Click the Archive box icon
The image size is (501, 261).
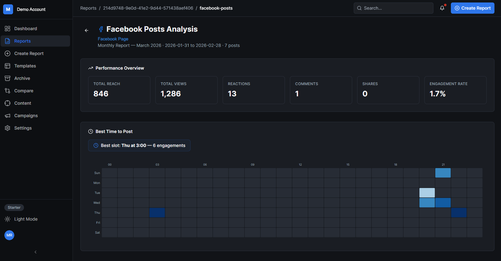click(x=7, y=78)
